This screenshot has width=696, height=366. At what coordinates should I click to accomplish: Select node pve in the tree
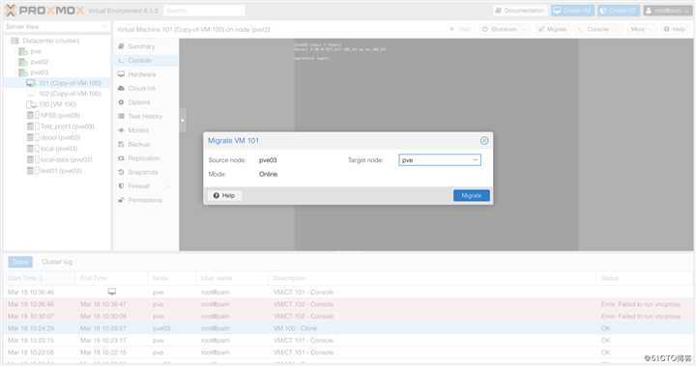pyautogui.click(x=36, y=51)
